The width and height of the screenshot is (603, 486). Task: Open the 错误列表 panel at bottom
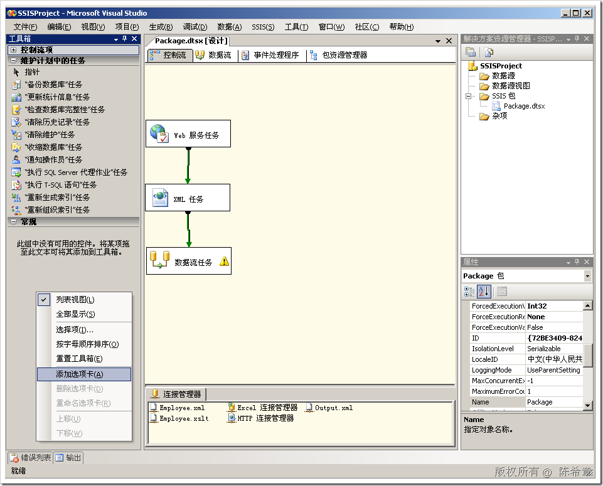tap(30, 458)
